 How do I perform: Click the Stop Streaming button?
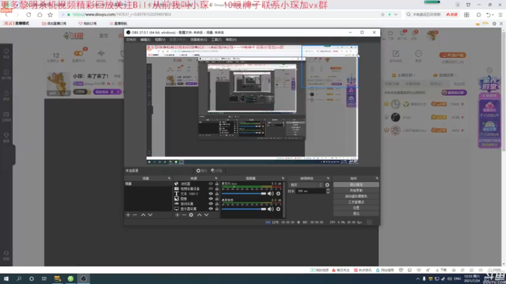click(x=356, y=185)
